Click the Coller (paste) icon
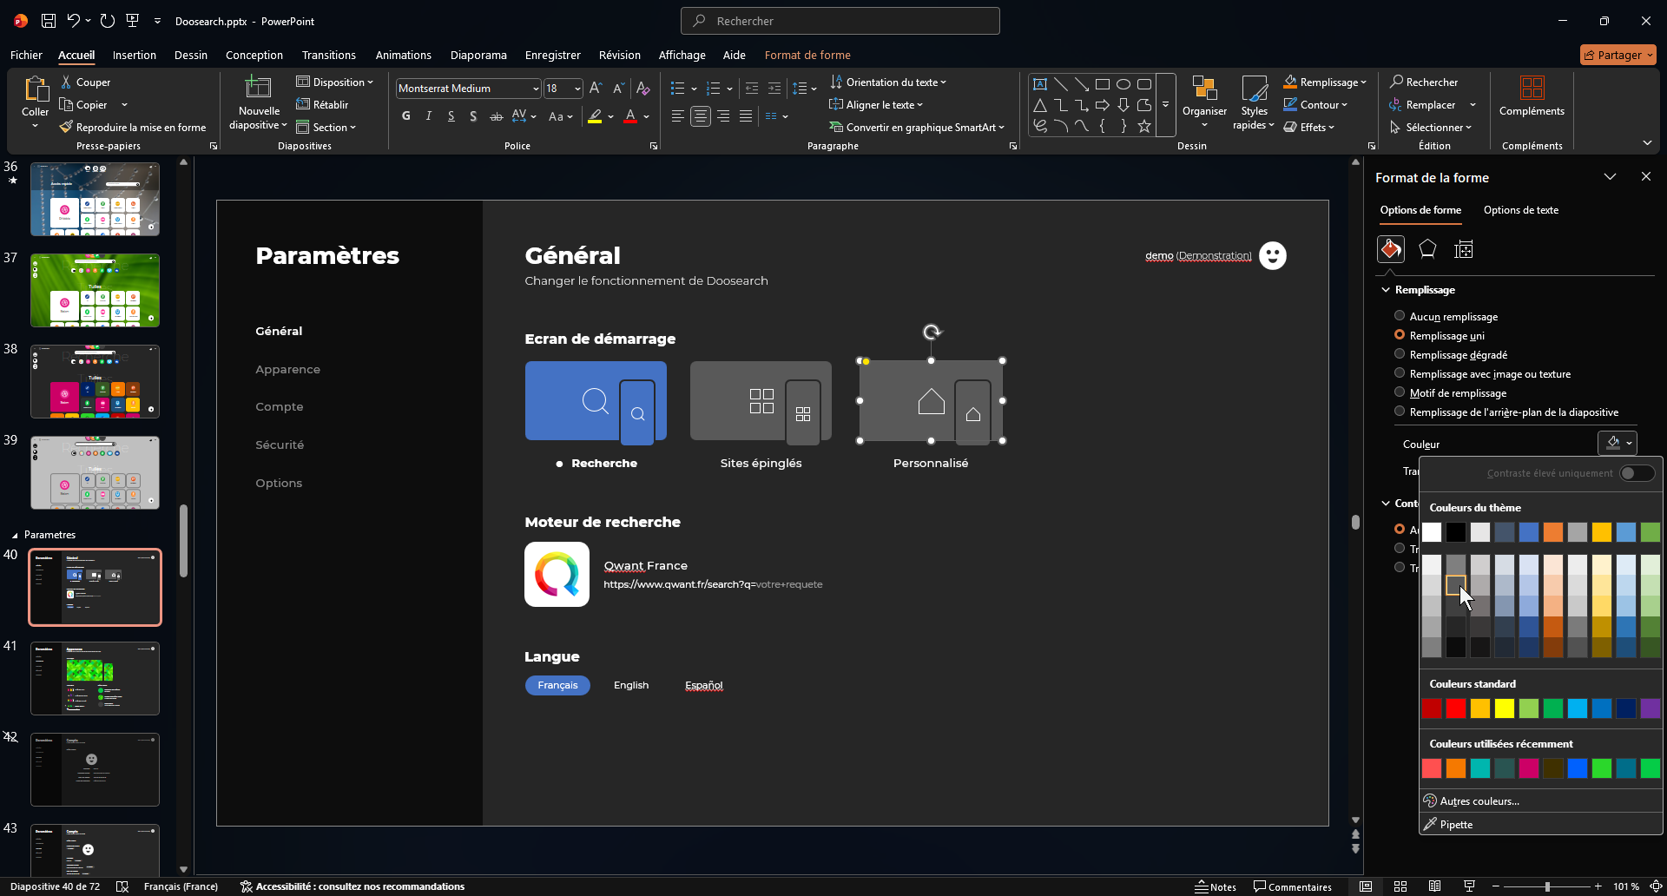The image size is (1667, 896). point(36,90)
